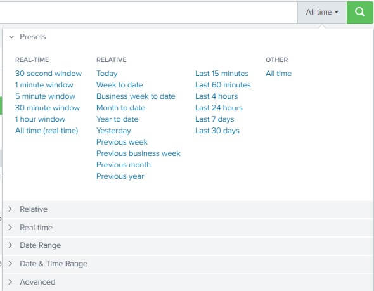Open the All time picker dropdown
374x291 pixels.
[322, 12]
